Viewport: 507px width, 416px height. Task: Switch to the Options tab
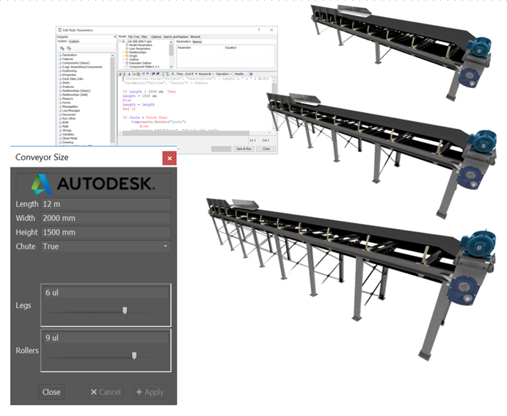click(x=156, y=37)
